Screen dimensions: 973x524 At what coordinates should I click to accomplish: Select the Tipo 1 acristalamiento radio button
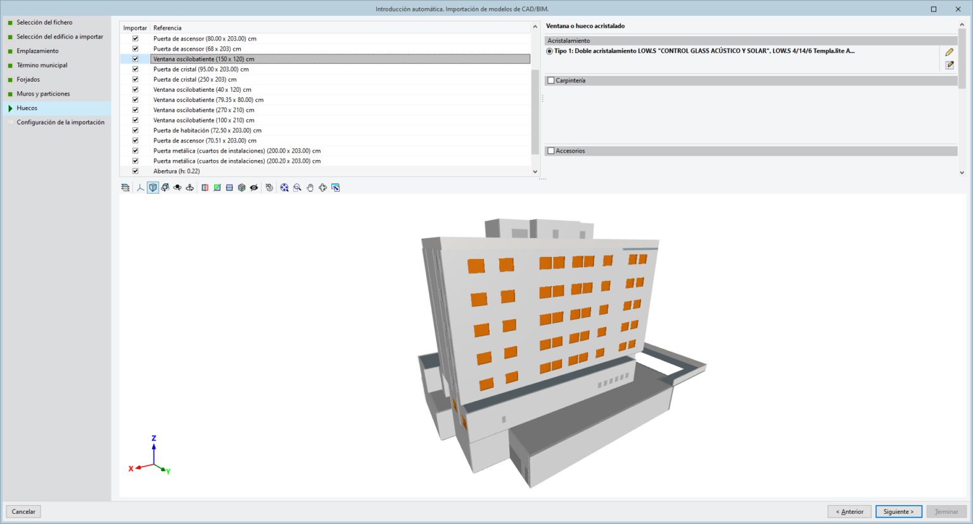[x=549, y=51]
